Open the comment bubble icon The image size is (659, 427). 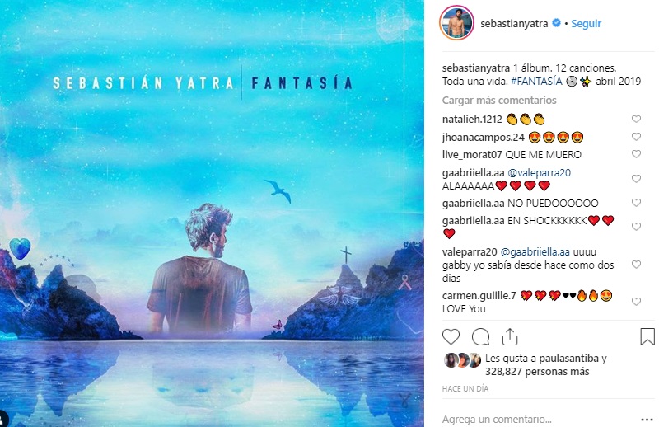(x=480, y=337)
